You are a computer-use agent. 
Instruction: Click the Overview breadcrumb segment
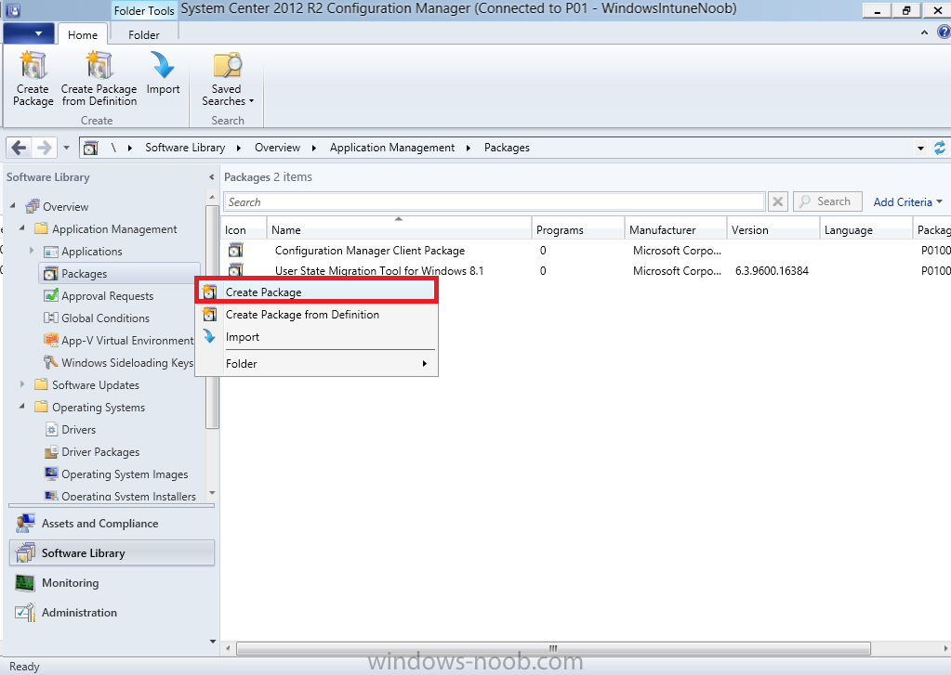[x=277, y=148]
